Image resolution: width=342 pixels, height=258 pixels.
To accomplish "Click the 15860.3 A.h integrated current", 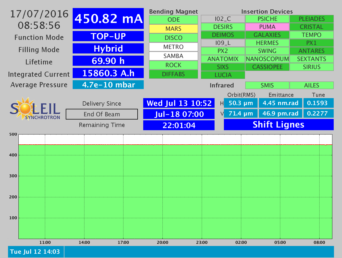I will (108, 73).
